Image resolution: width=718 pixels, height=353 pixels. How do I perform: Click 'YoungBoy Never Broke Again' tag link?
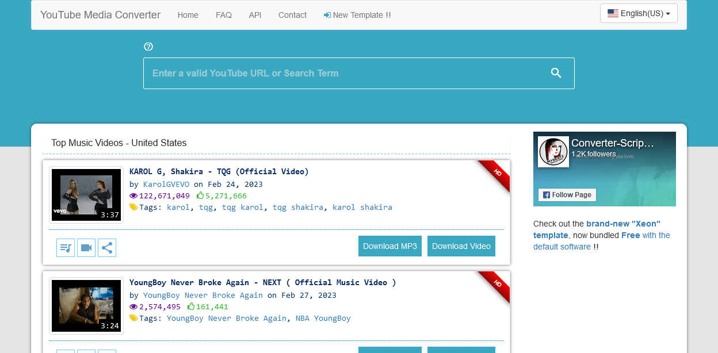coord(227,318)
